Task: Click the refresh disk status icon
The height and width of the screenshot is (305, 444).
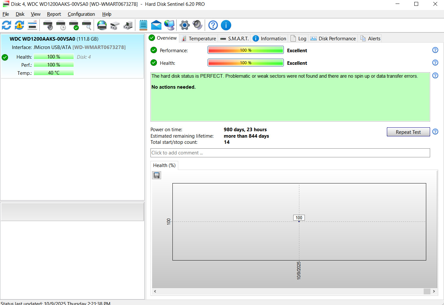Action: pyautogui.click(x=6, y=25)
